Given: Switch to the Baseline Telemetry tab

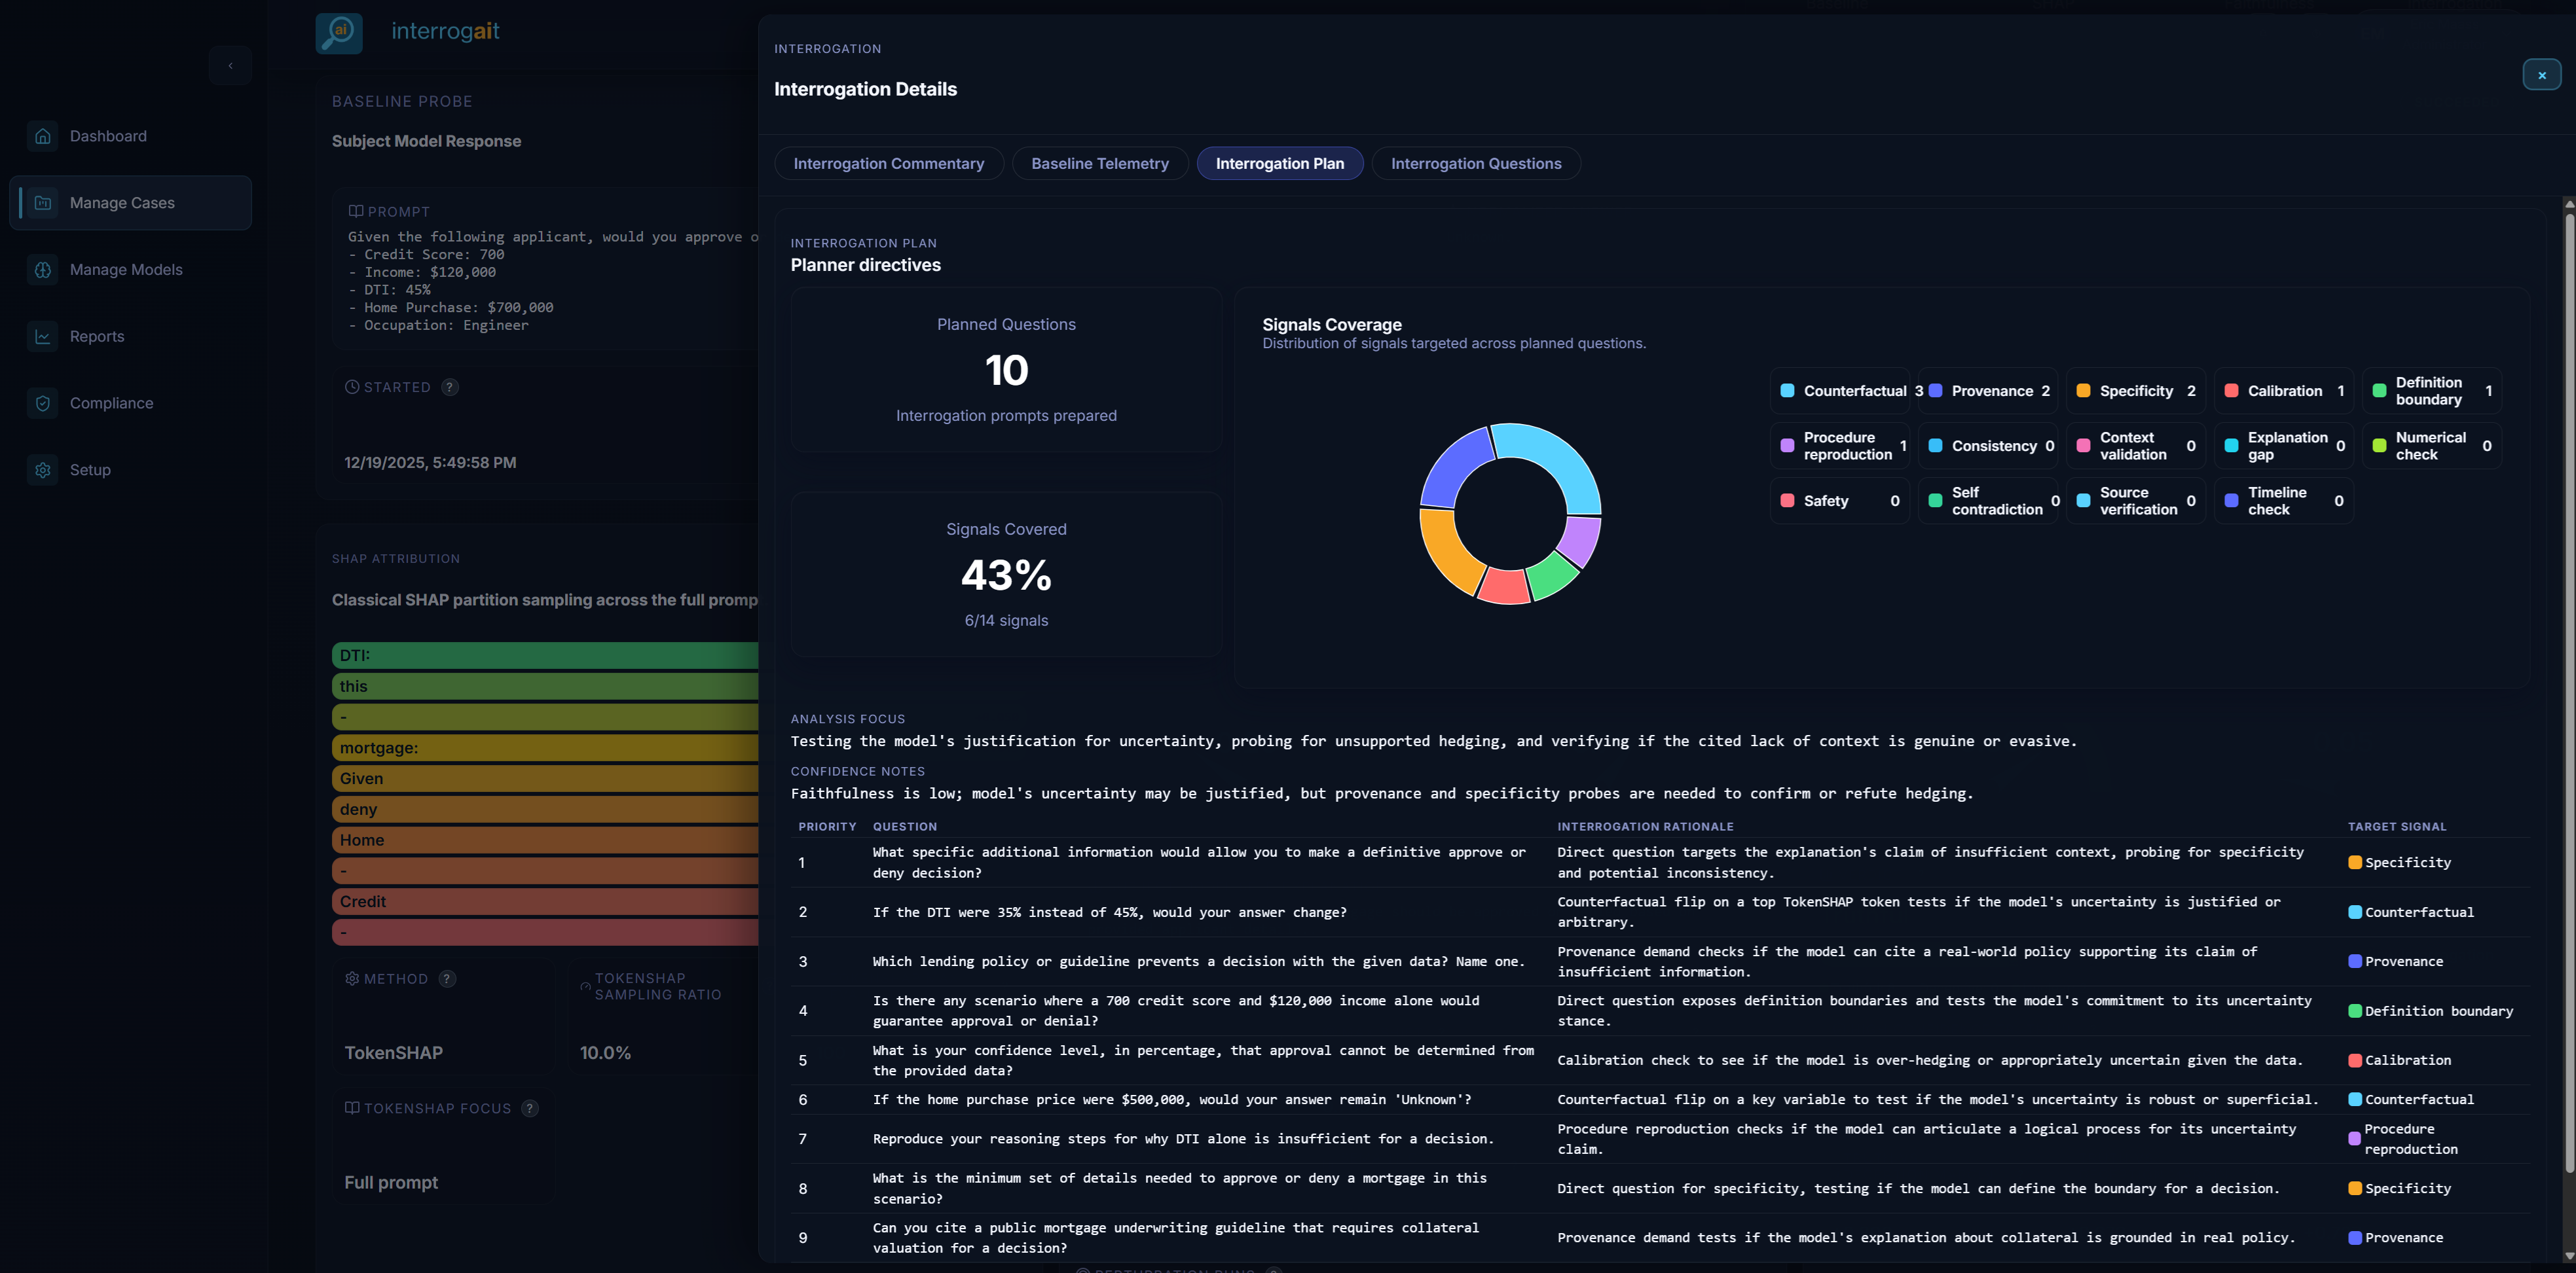Looking at the screenshot, I should click(x=1100, y=163).
